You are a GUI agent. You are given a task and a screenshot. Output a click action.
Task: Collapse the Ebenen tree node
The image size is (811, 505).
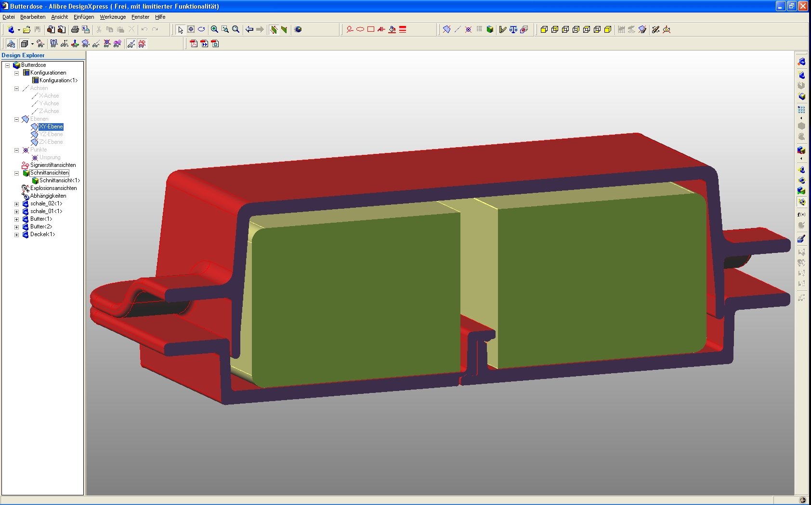click(x=16, y=119)
